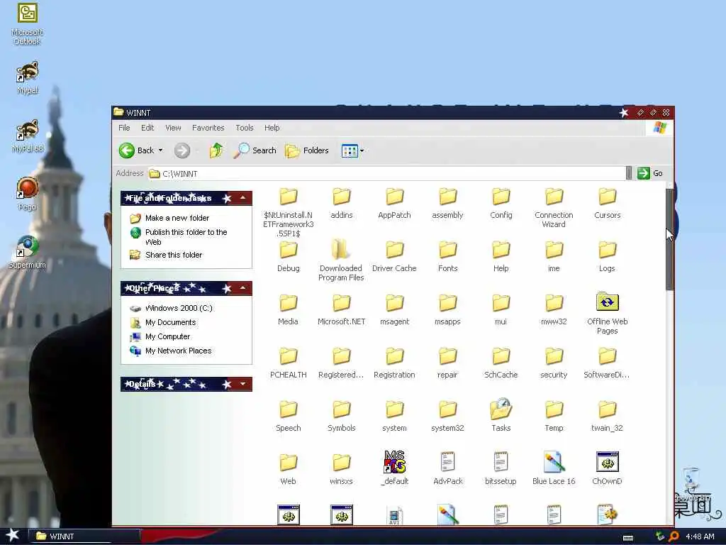Select the ChOwnD file icon

(607, 462)
